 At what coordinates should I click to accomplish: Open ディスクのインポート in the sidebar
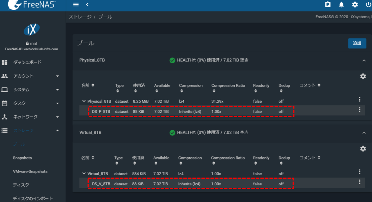33,198
